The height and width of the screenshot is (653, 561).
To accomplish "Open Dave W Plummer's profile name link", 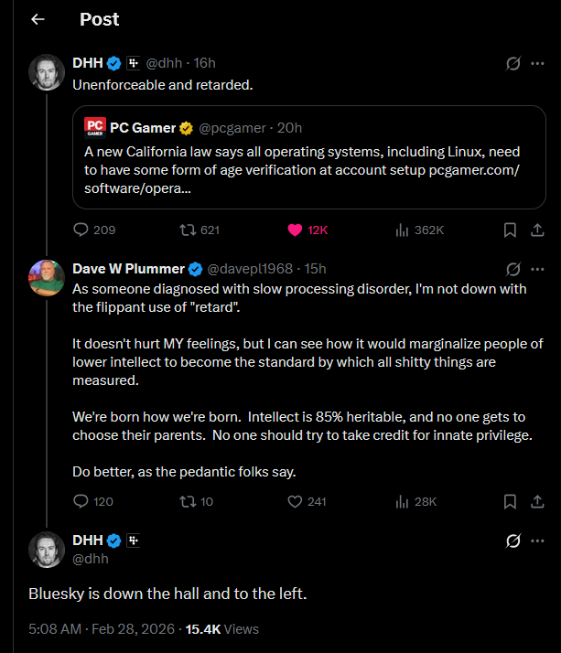I will [x=128, y=269].
